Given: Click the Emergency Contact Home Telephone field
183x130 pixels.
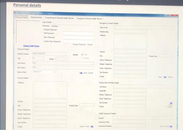Looking at the screenshot, I should click(130, 60).
